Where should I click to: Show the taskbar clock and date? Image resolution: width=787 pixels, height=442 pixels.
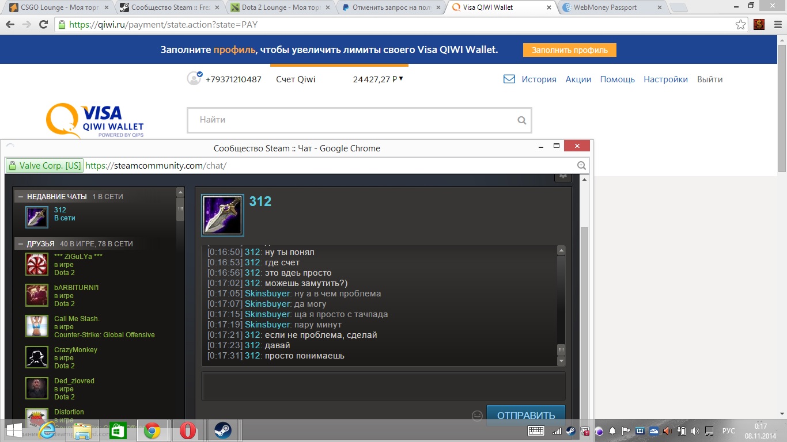760,430
